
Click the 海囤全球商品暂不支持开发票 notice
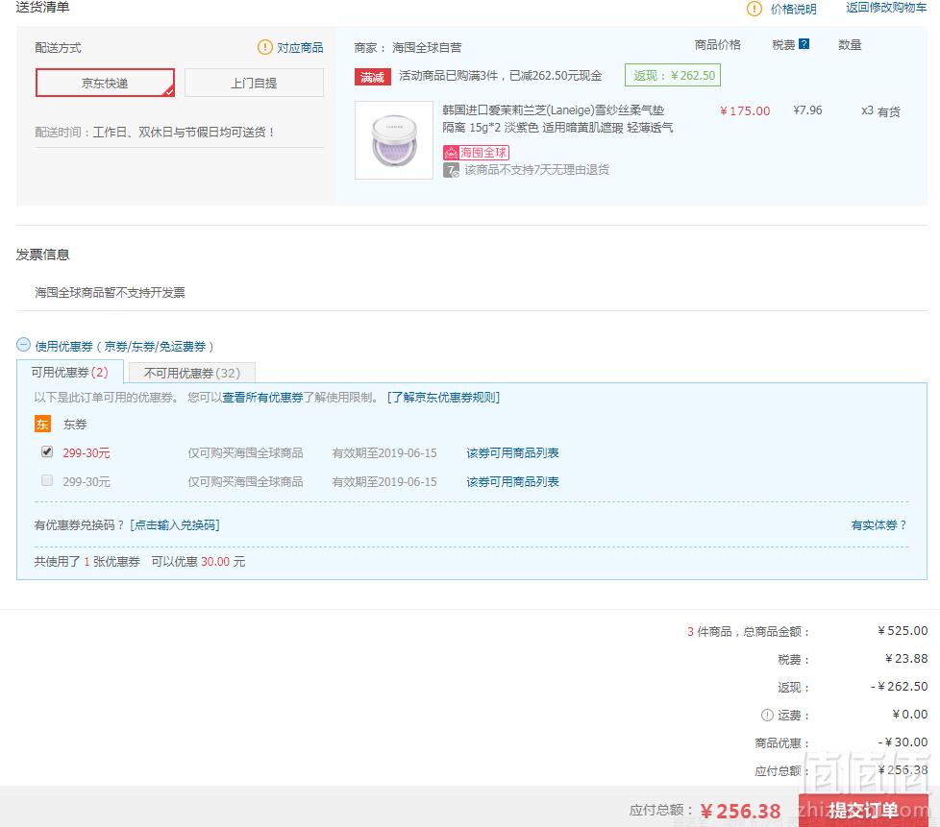coord(110,292)
